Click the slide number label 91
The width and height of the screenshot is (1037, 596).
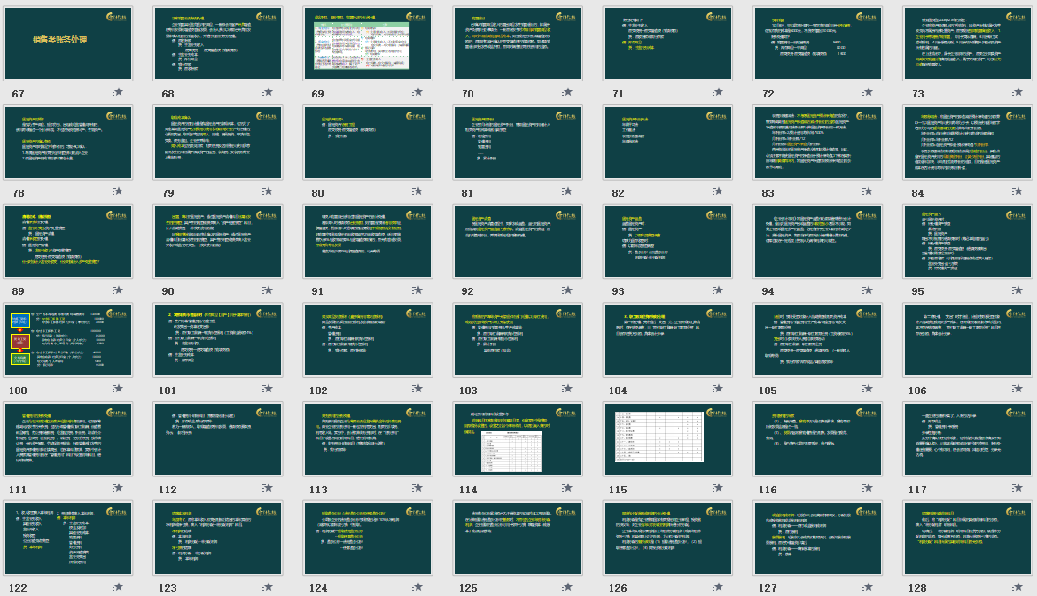click(317, 291)
